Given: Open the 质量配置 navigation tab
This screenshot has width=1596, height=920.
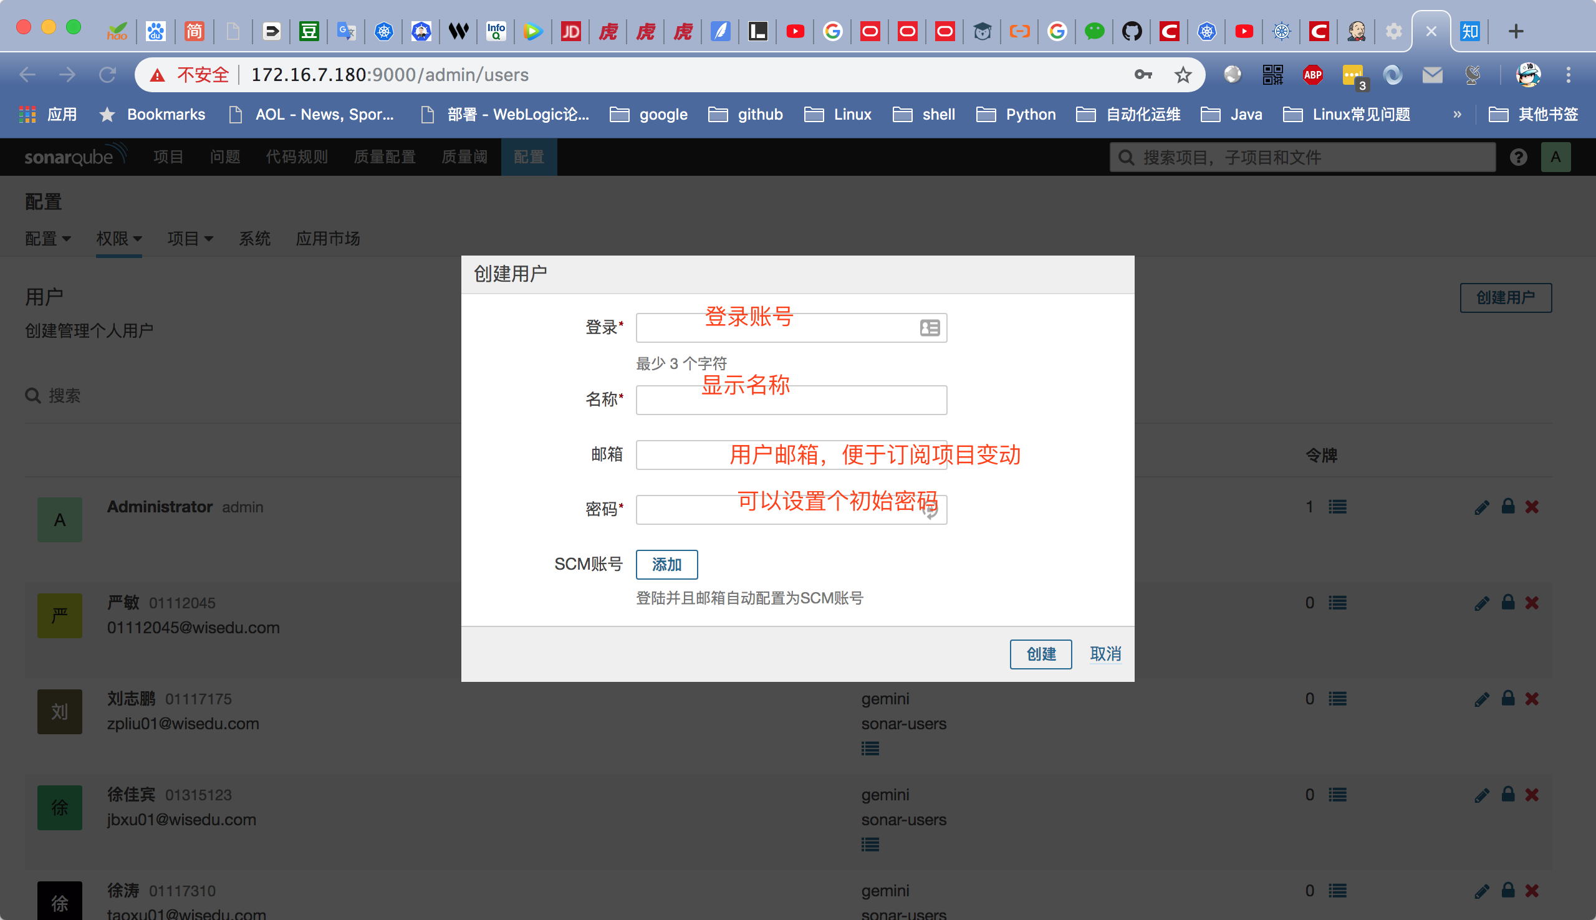Looking at the screenshot, I should click(x=384, y=156).
